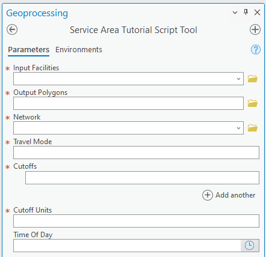Image resolution: width=266 pixels, height=257 pixels.
Task: Click the add plus icon beside tool title
Action: (x=255, y=30)
